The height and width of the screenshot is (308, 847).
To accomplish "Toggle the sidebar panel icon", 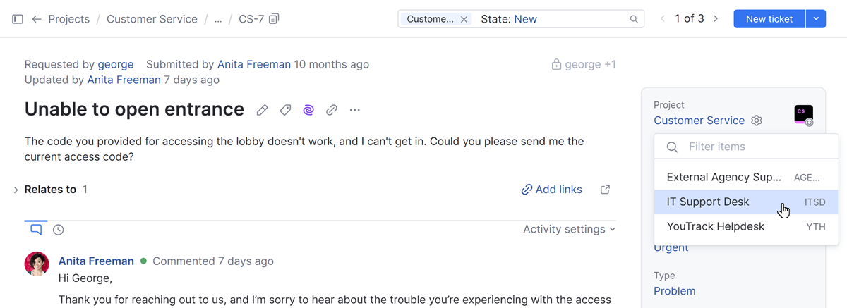I will (x=18, y=19).
